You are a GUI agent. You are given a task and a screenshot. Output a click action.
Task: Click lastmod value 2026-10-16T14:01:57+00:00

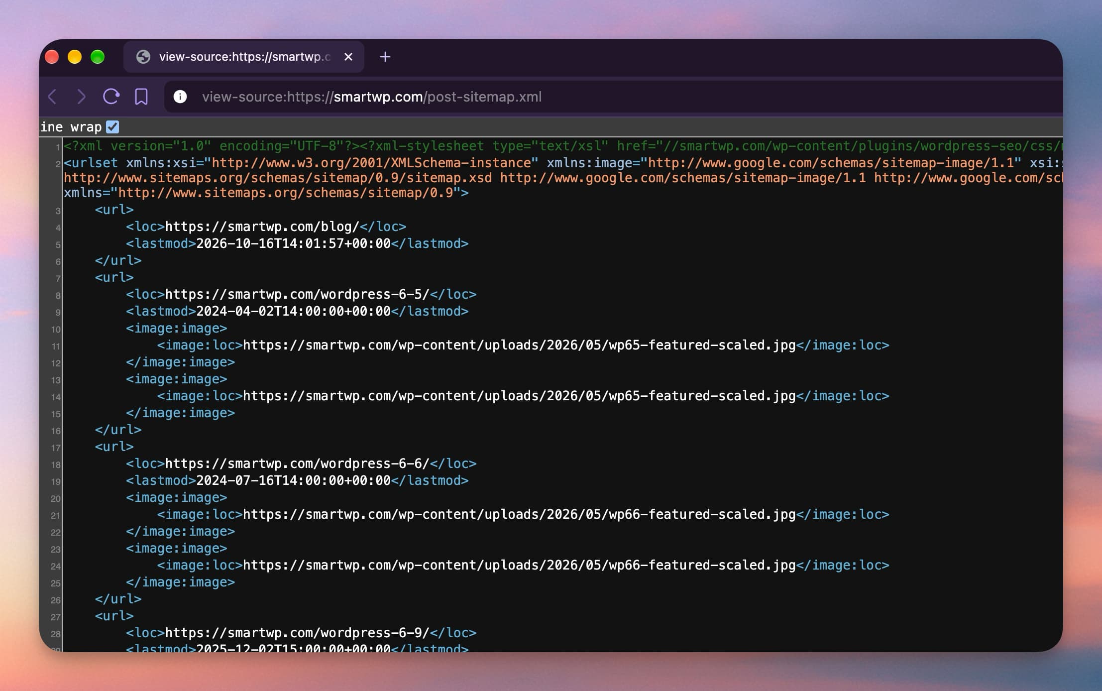coord(293,243)
